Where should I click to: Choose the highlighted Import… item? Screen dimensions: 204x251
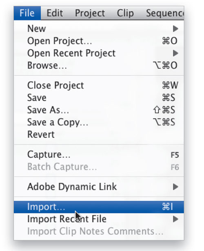[99, 207]
